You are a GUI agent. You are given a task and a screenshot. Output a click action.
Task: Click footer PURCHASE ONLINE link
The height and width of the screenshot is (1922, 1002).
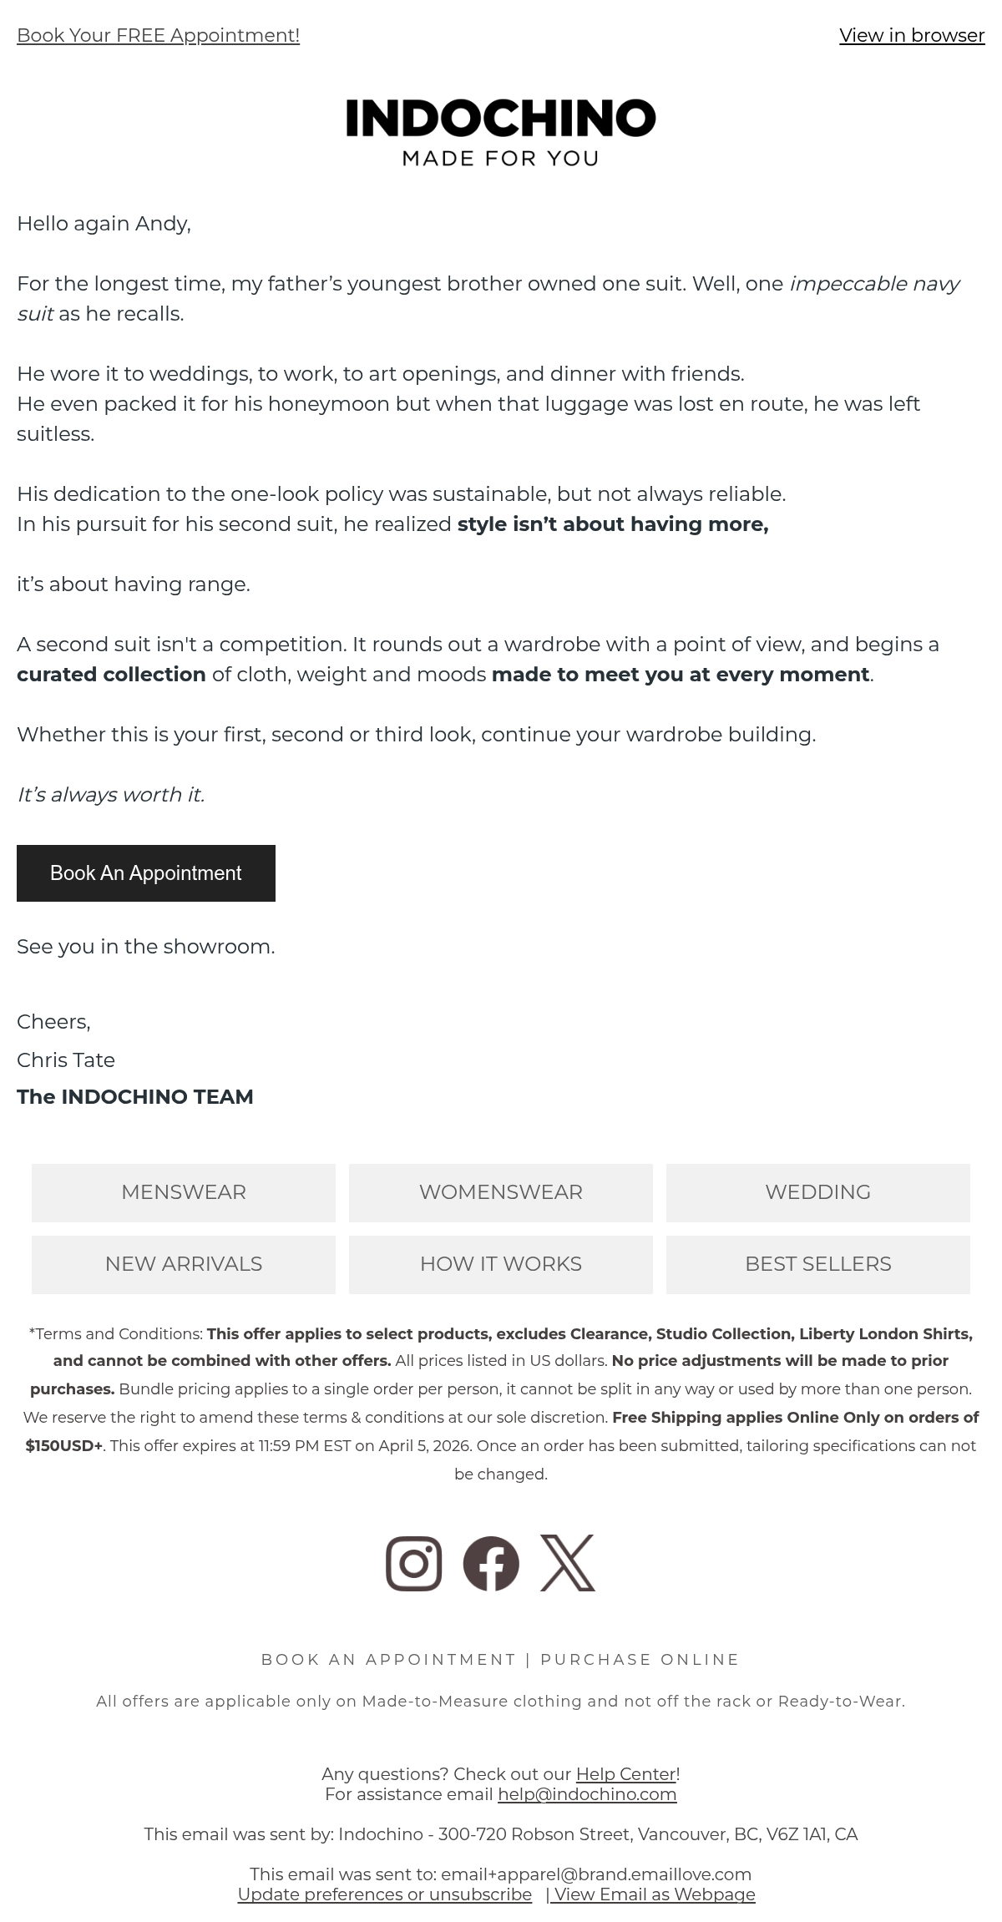(640, 1660)
